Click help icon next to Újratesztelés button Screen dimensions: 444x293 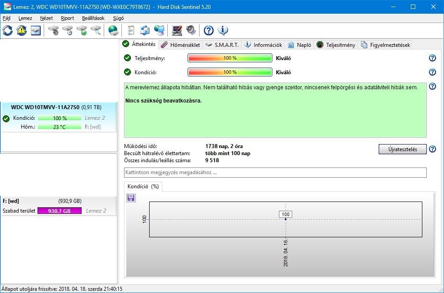point(433,149)
